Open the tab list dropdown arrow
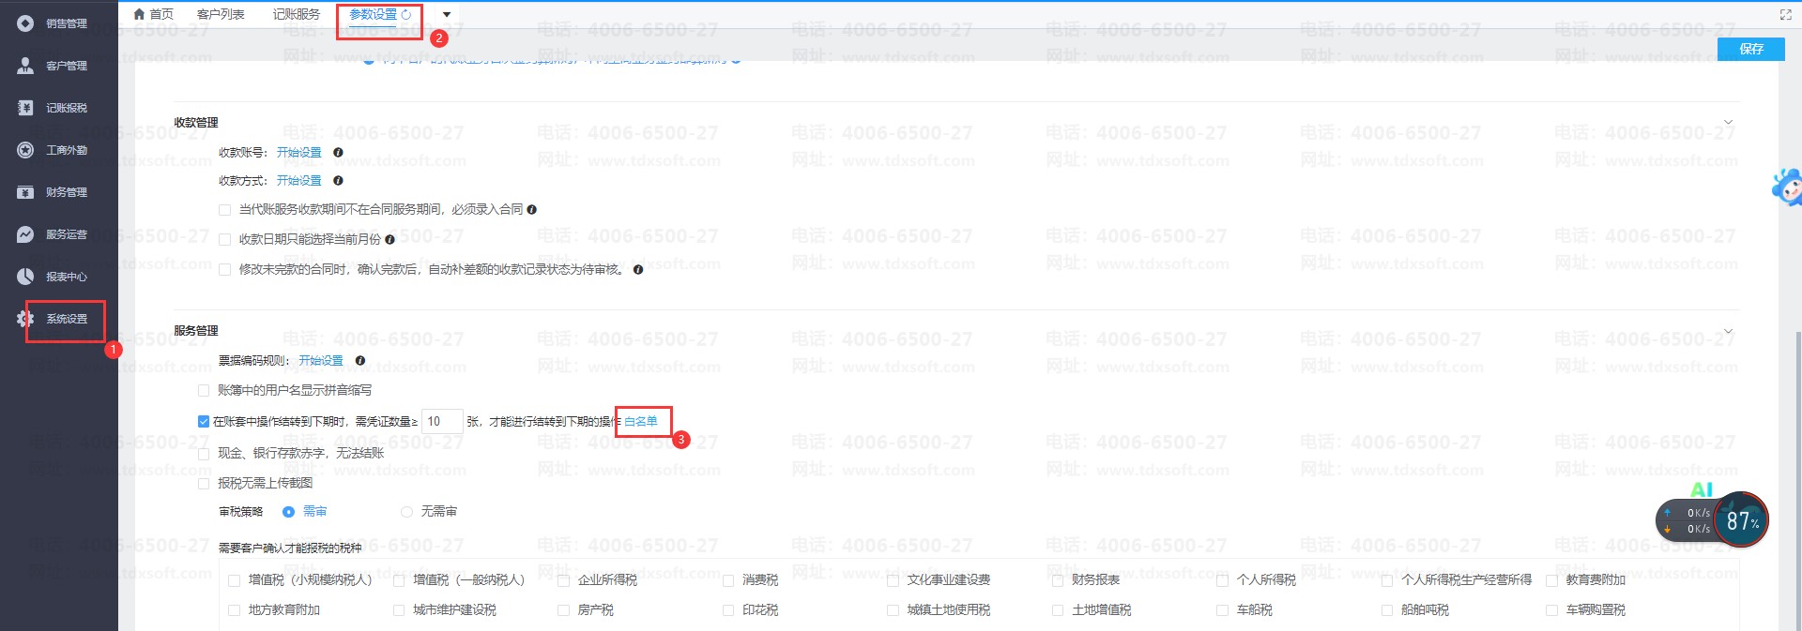Screen dimensions: 1802x631 (x=447, y=14)
